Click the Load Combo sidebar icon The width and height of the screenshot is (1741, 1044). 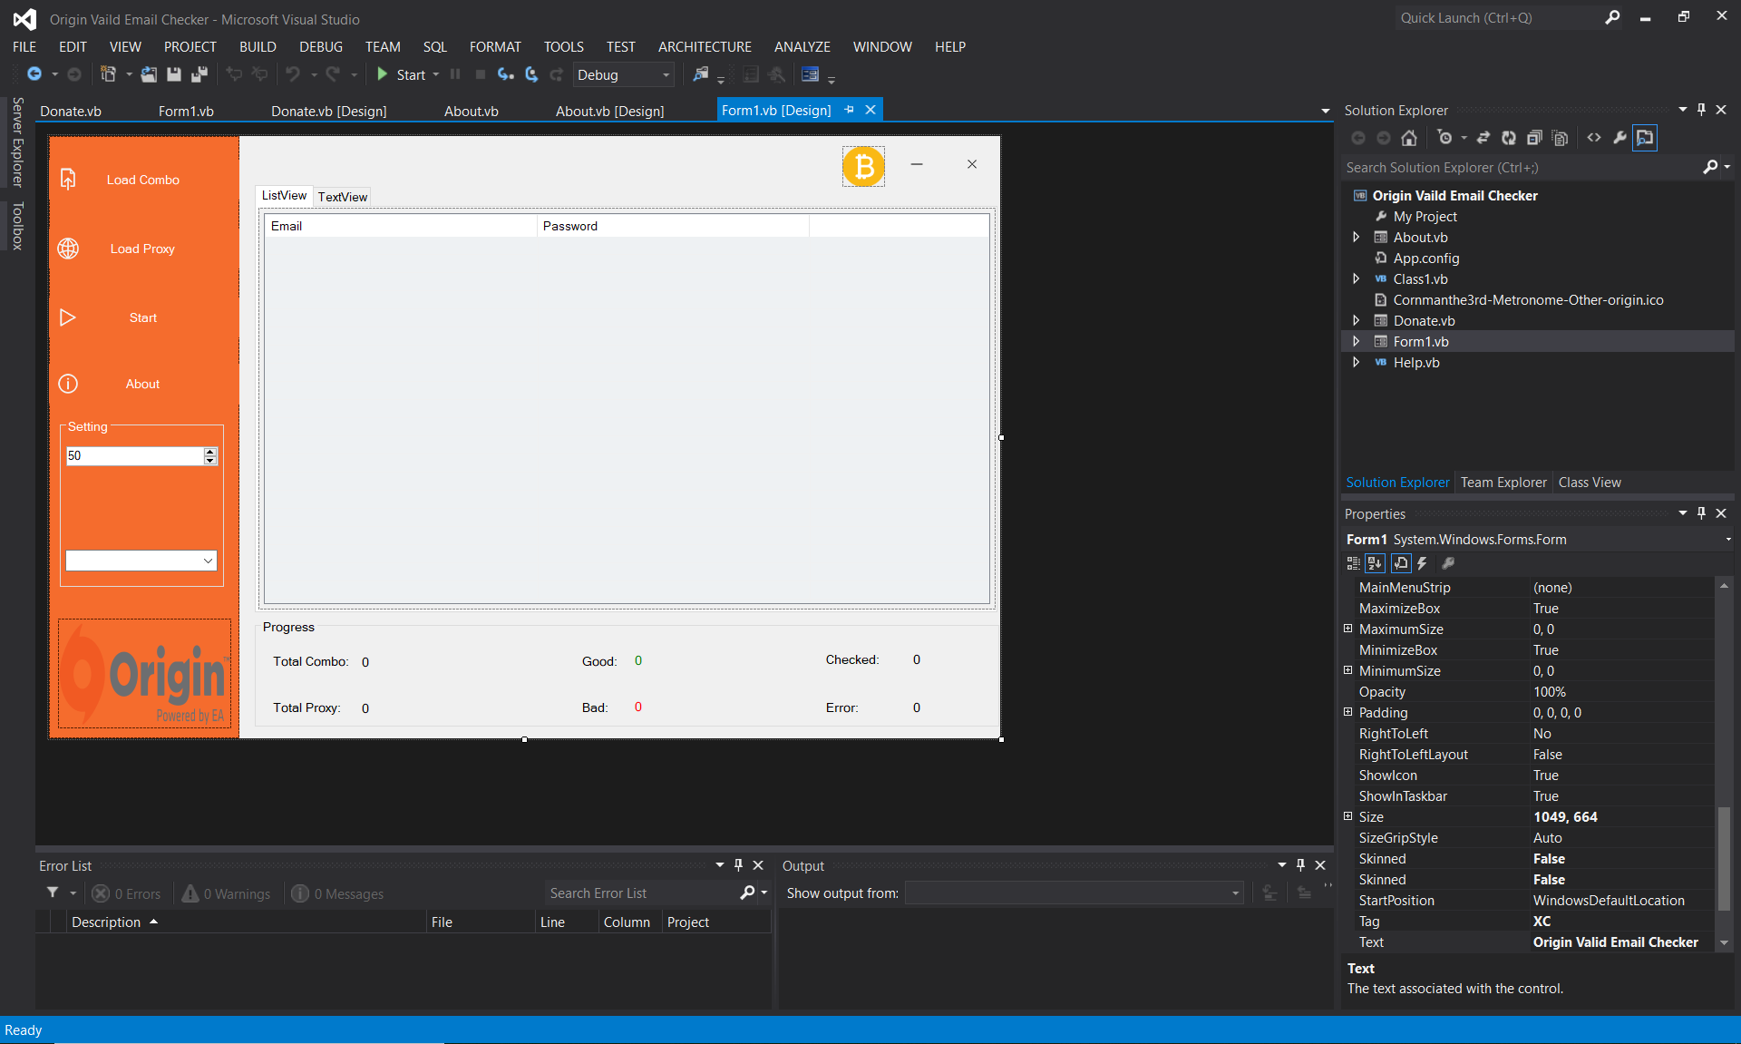68,179
